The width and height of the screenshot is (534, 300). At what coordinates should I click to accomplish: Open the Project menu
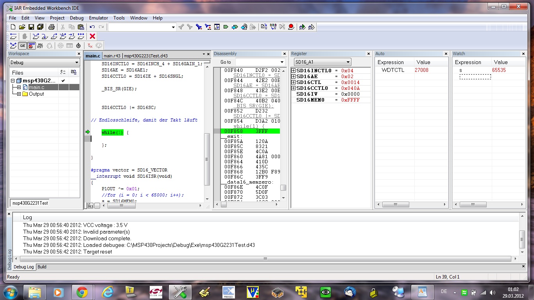pos(57,18)
